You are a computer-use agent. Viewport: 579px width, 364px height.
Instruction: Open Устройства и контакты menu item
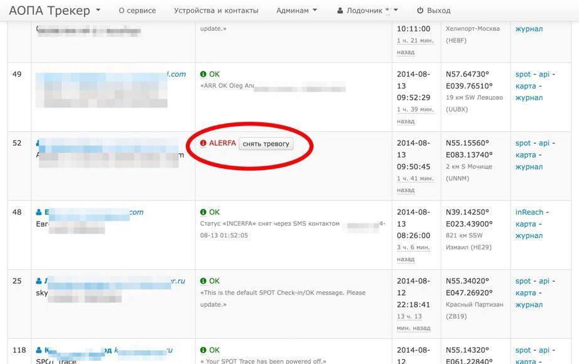(x=216, y=11)
